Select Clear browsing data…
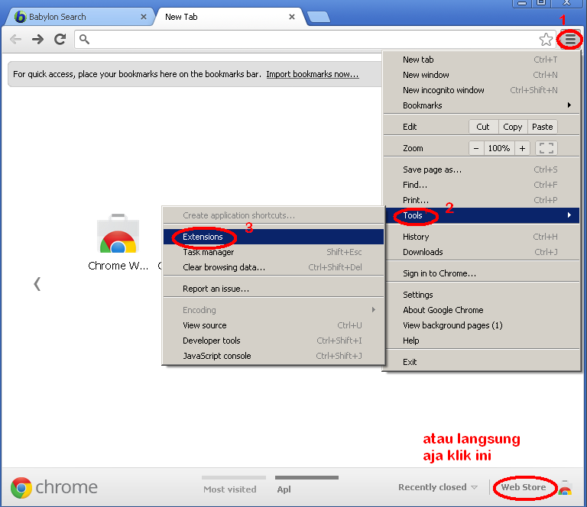 point(274,267)
